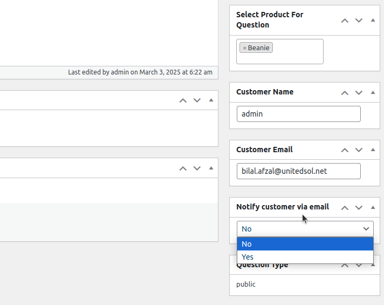Click empty area of product selection box
Screen dimensions: 384x305
297,57
